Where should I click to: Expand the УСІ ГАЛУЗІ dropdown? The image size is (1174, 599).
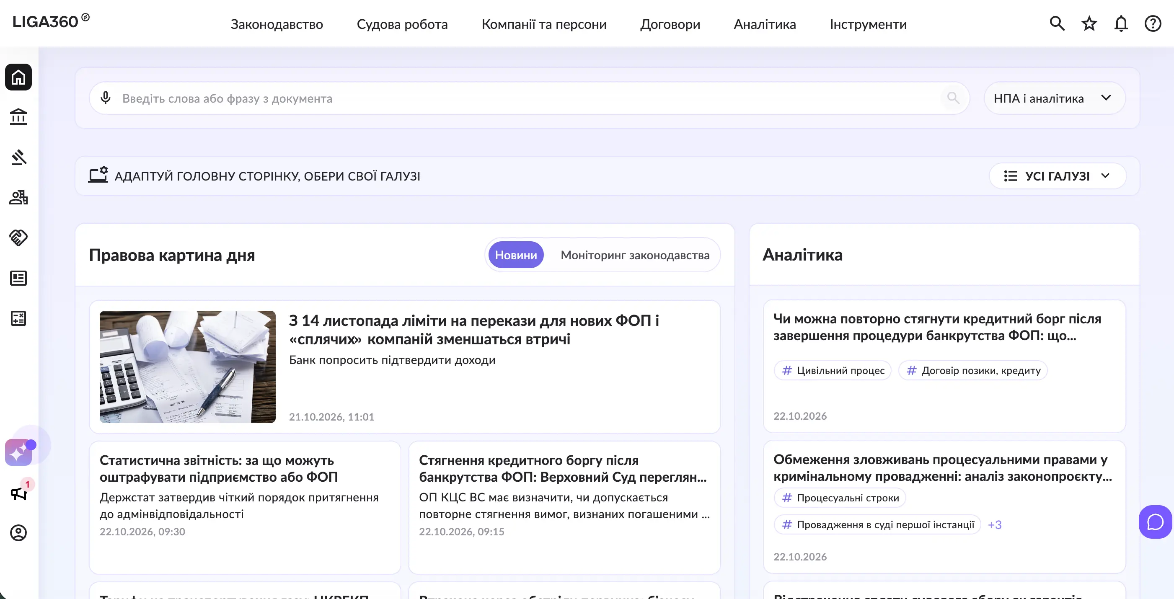[x=1058, y=176]
